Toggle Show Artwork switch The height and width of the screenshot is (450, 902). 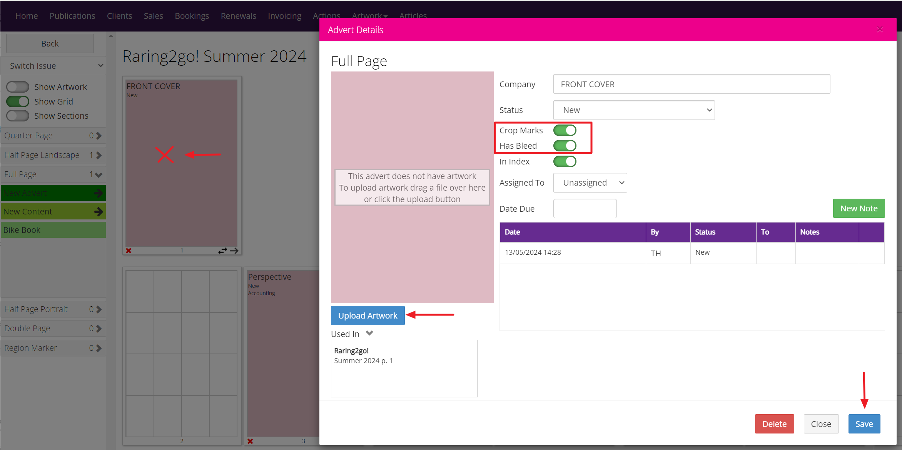click(18, 87)
